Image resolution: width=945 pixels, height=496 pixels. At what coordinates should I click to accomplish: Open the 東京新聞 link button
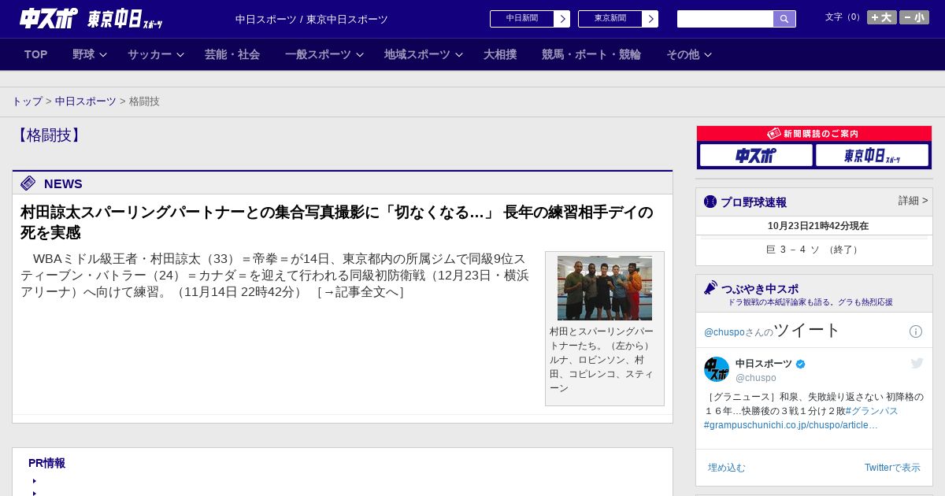(610, 19)
